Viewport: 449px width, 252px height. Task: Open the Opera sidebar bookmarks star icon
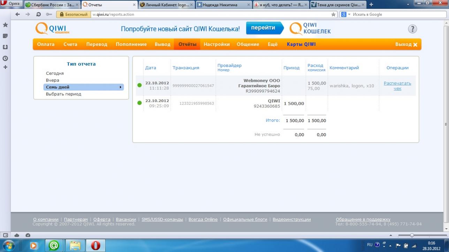pos(5,25)
